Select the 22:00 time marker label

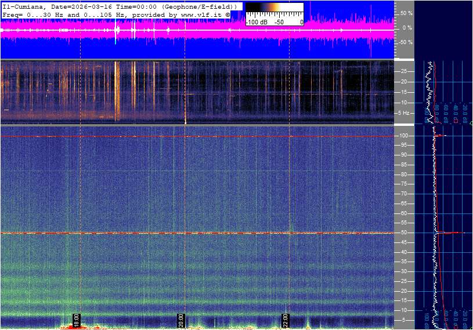[286, 320]
